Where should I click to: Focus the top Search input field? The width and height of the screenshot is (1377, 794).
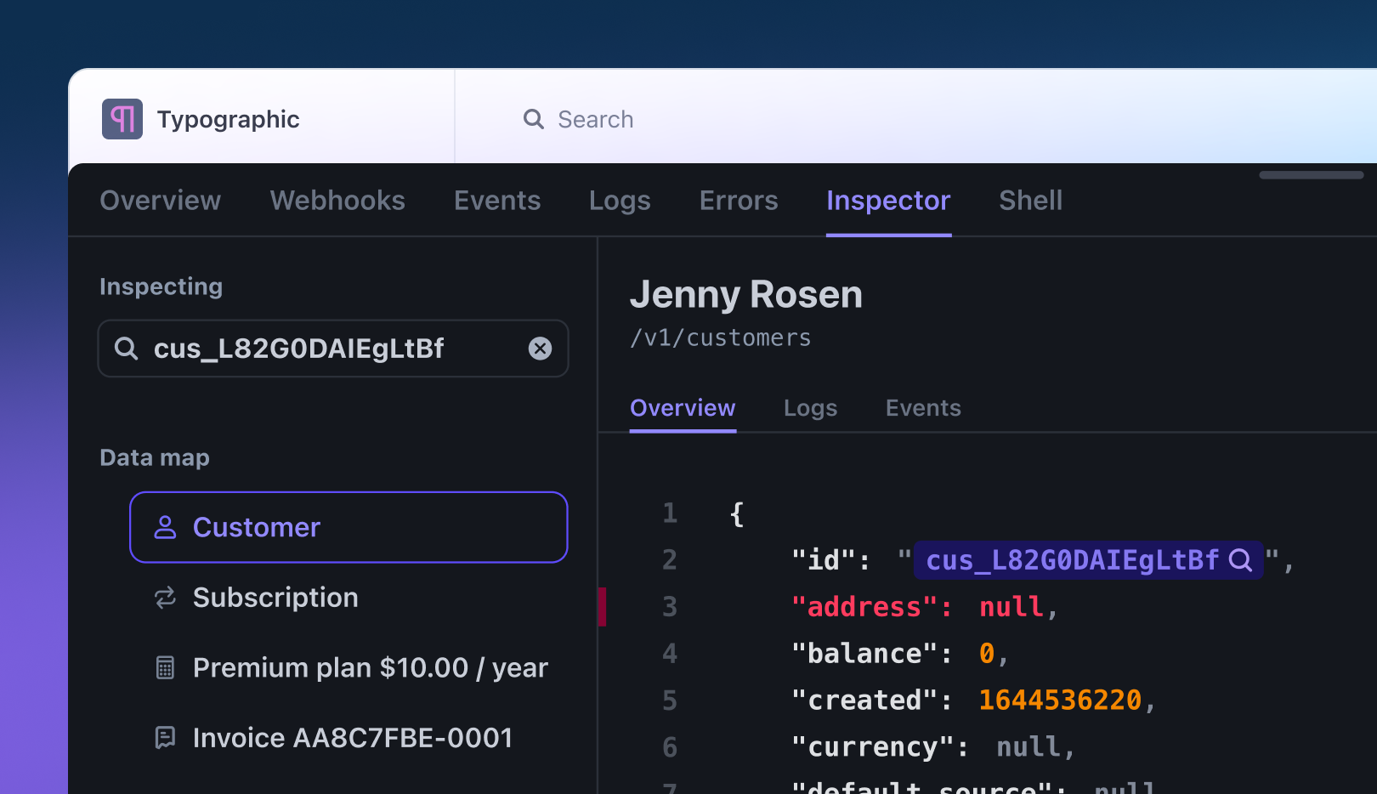(765, 119)
